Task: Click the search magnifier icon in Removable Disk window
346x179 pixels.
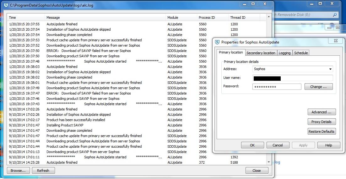Action: coord(335,15)
